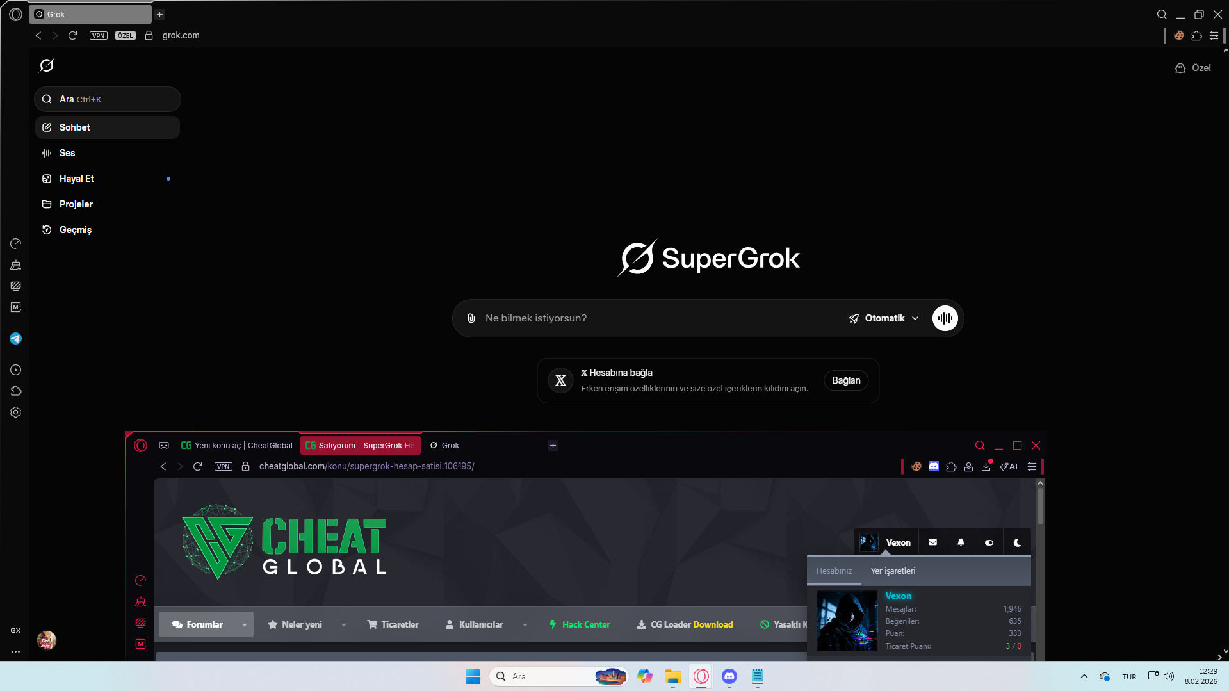
Task: Select the Hesabınız tab
Action: coord(834,571)
